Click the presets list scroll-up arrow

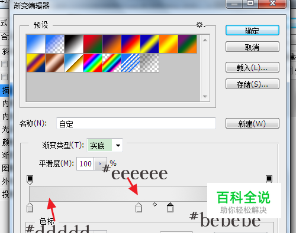[x=205, y=40]
